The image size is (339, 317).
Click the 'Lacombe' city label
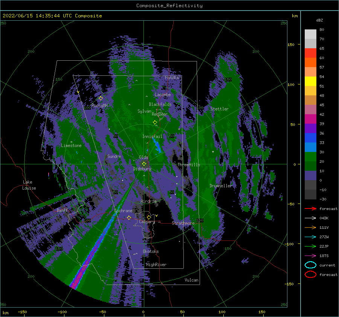[x=163, y=95]
